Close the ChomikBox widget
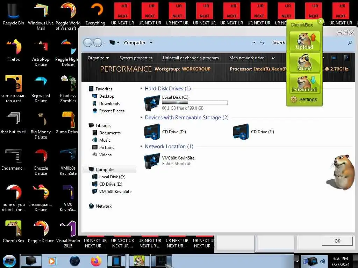Image resolution: width=358 pixels, height=268 pixels. [x=320, y=21]
